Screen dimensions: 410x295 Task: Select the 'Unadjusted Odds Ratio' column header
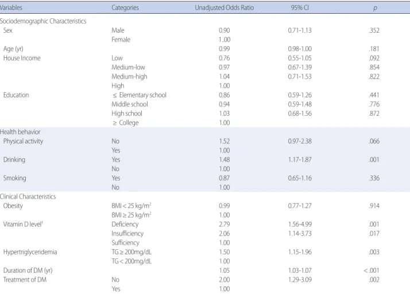[x=225, y=7]
